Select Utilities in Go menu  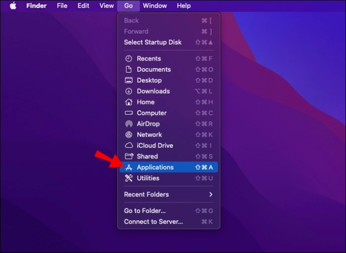[x=169, y=178]
